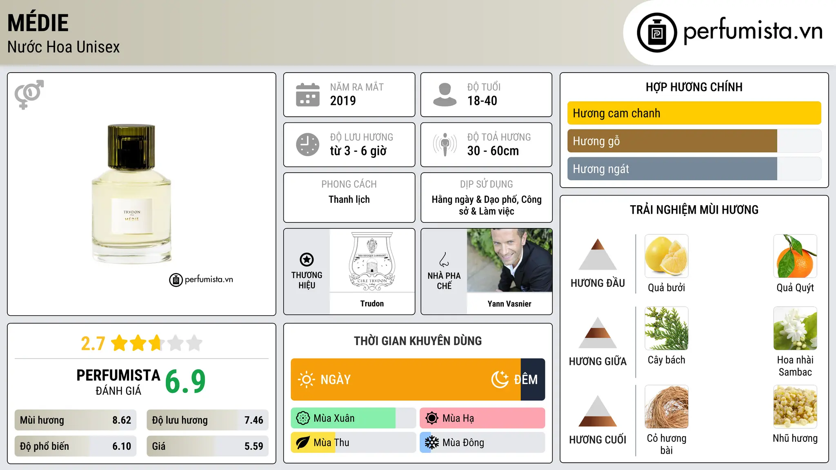
Task: Click the Mùa Hạ season bar
Action: (482, 418)
